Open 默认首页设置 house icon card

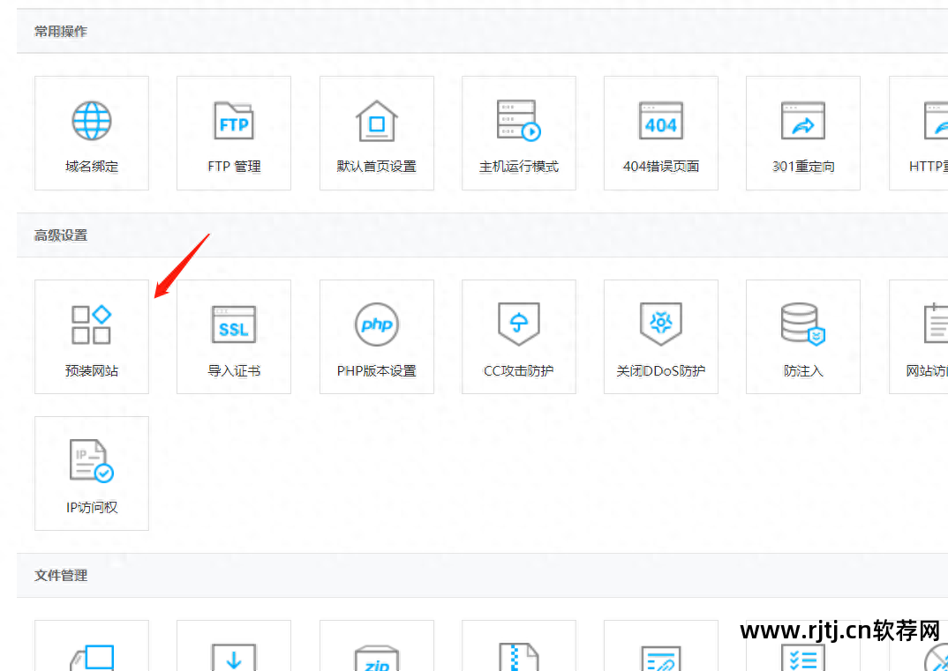click(376, 133)
